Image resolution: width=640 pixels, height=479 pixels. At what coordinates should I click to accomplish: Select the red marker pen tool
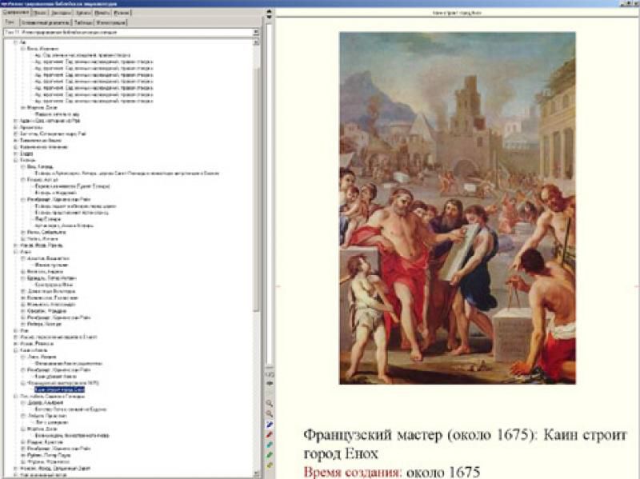pyautogui.click(x=270, y=433)
